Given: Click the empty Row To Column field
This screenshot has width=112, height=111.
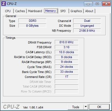Looking at the screenshot, I should pos(66,91).
